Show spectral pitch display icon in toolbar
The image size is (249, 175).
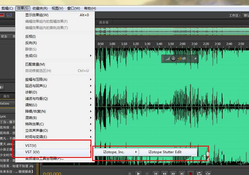coord(10,15)
